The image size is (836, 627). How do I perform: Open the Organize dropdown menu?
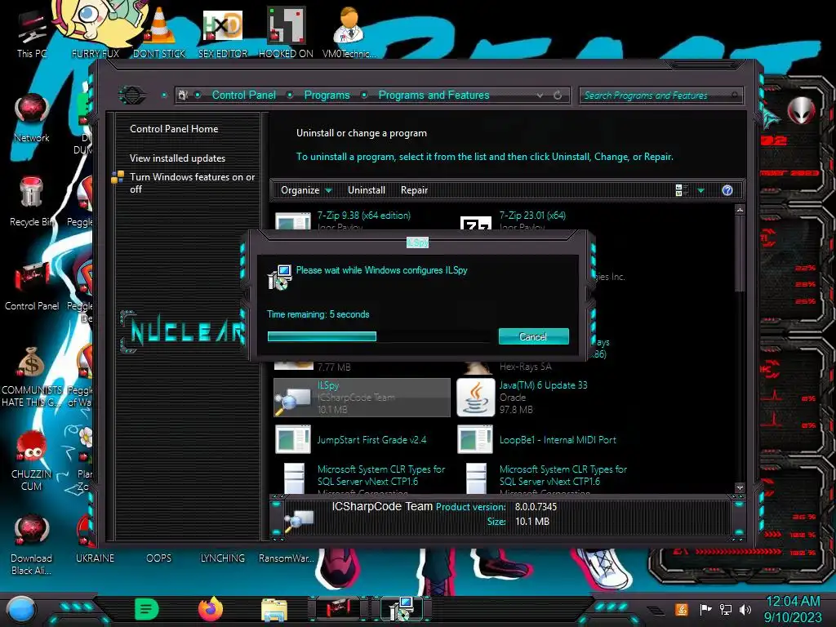click(x=306, y=190)
